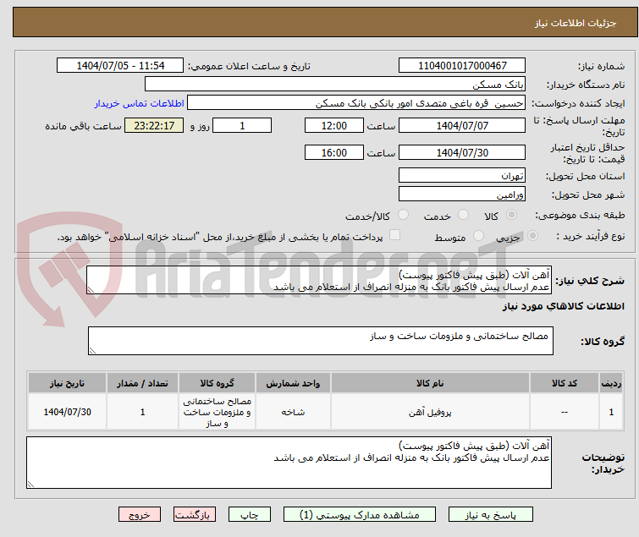Click the resize handle of گروه کالا box
Image resolution: width=639 pixels, height=537 pixels.
(92, 351)
